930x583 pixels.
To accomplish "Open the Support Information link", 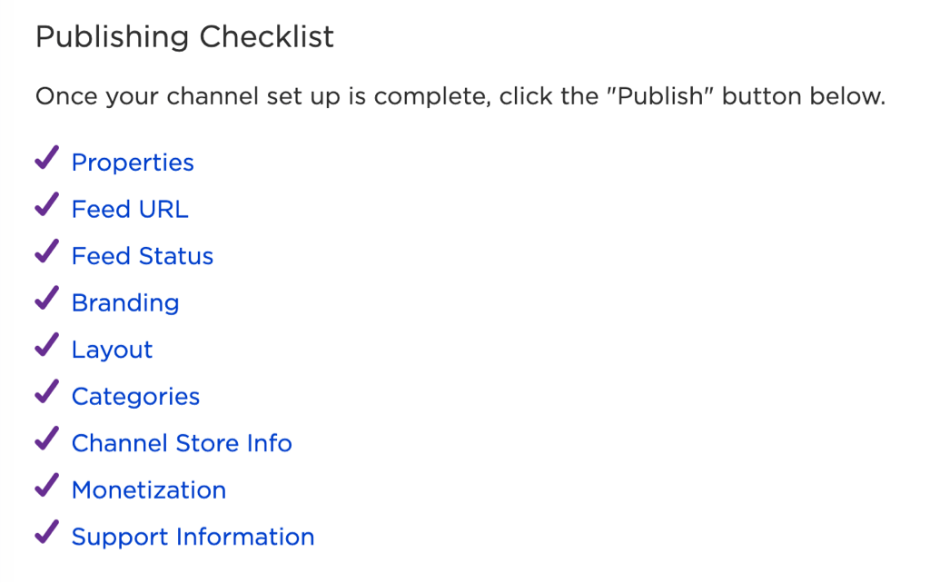I will pos(193,538).
